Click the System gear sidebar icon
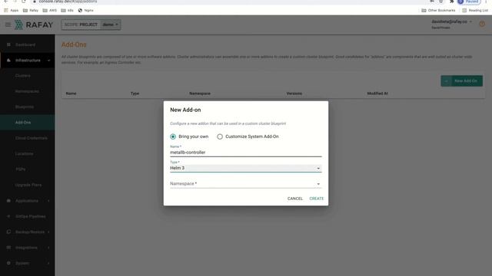 (x=8, y=263)
